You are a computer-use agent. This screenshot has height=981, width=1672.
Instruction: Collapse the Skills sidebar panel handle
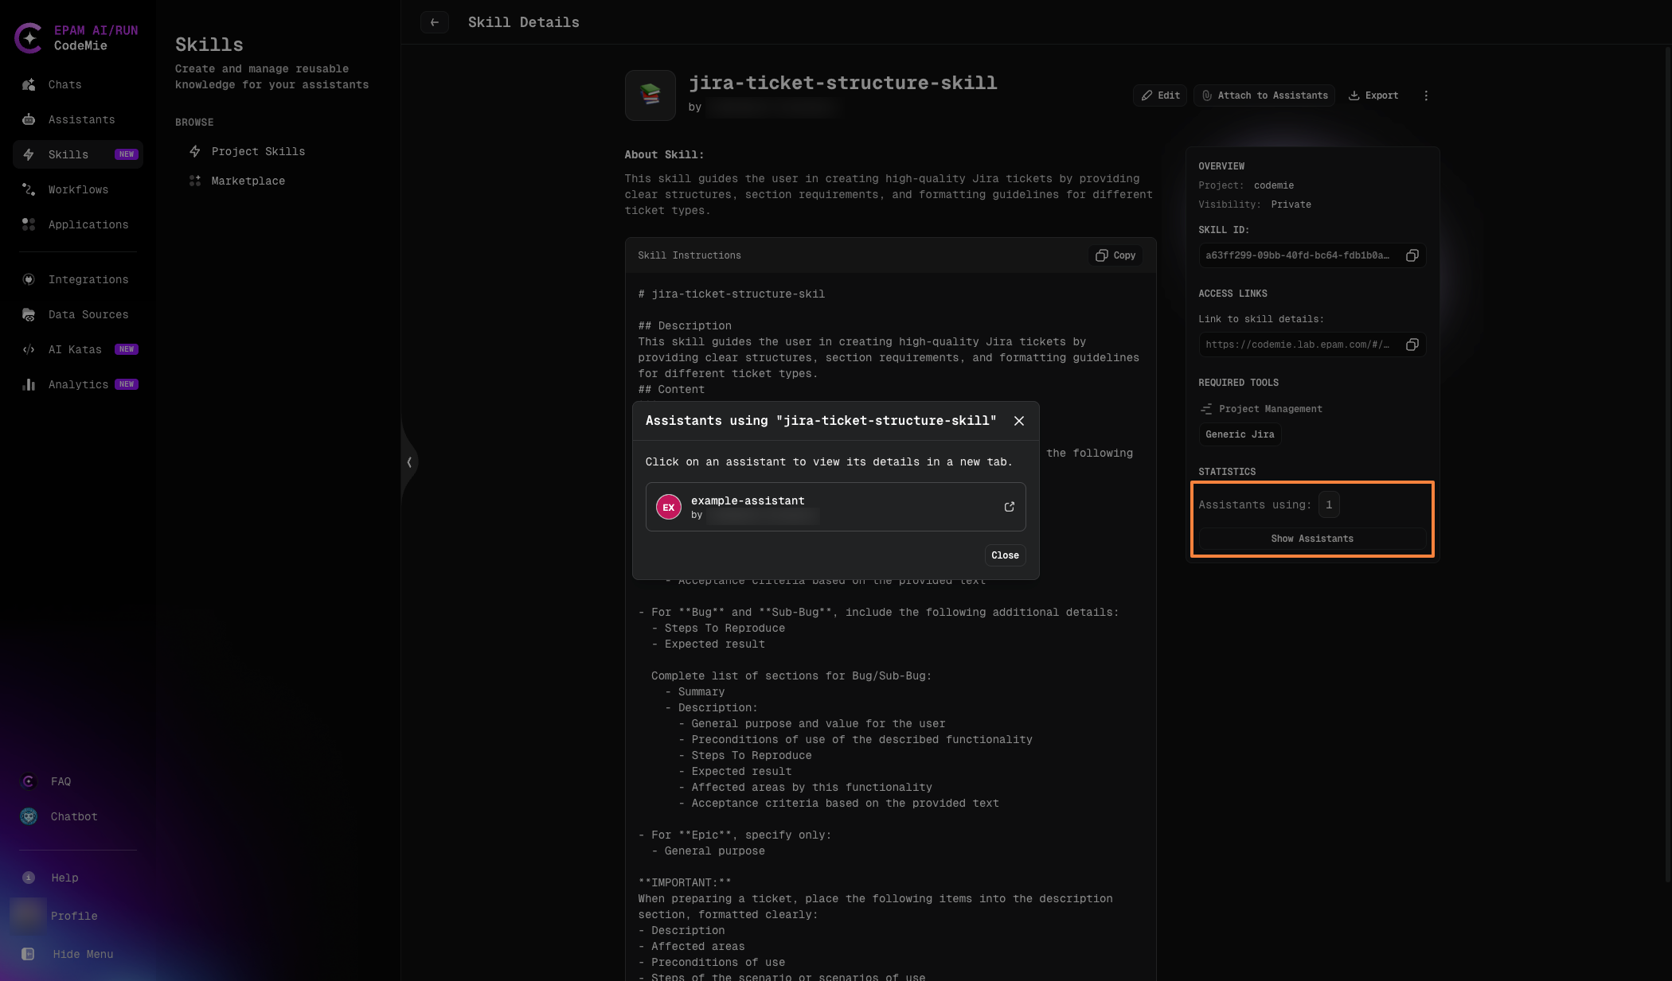click(x=409, y=462)
